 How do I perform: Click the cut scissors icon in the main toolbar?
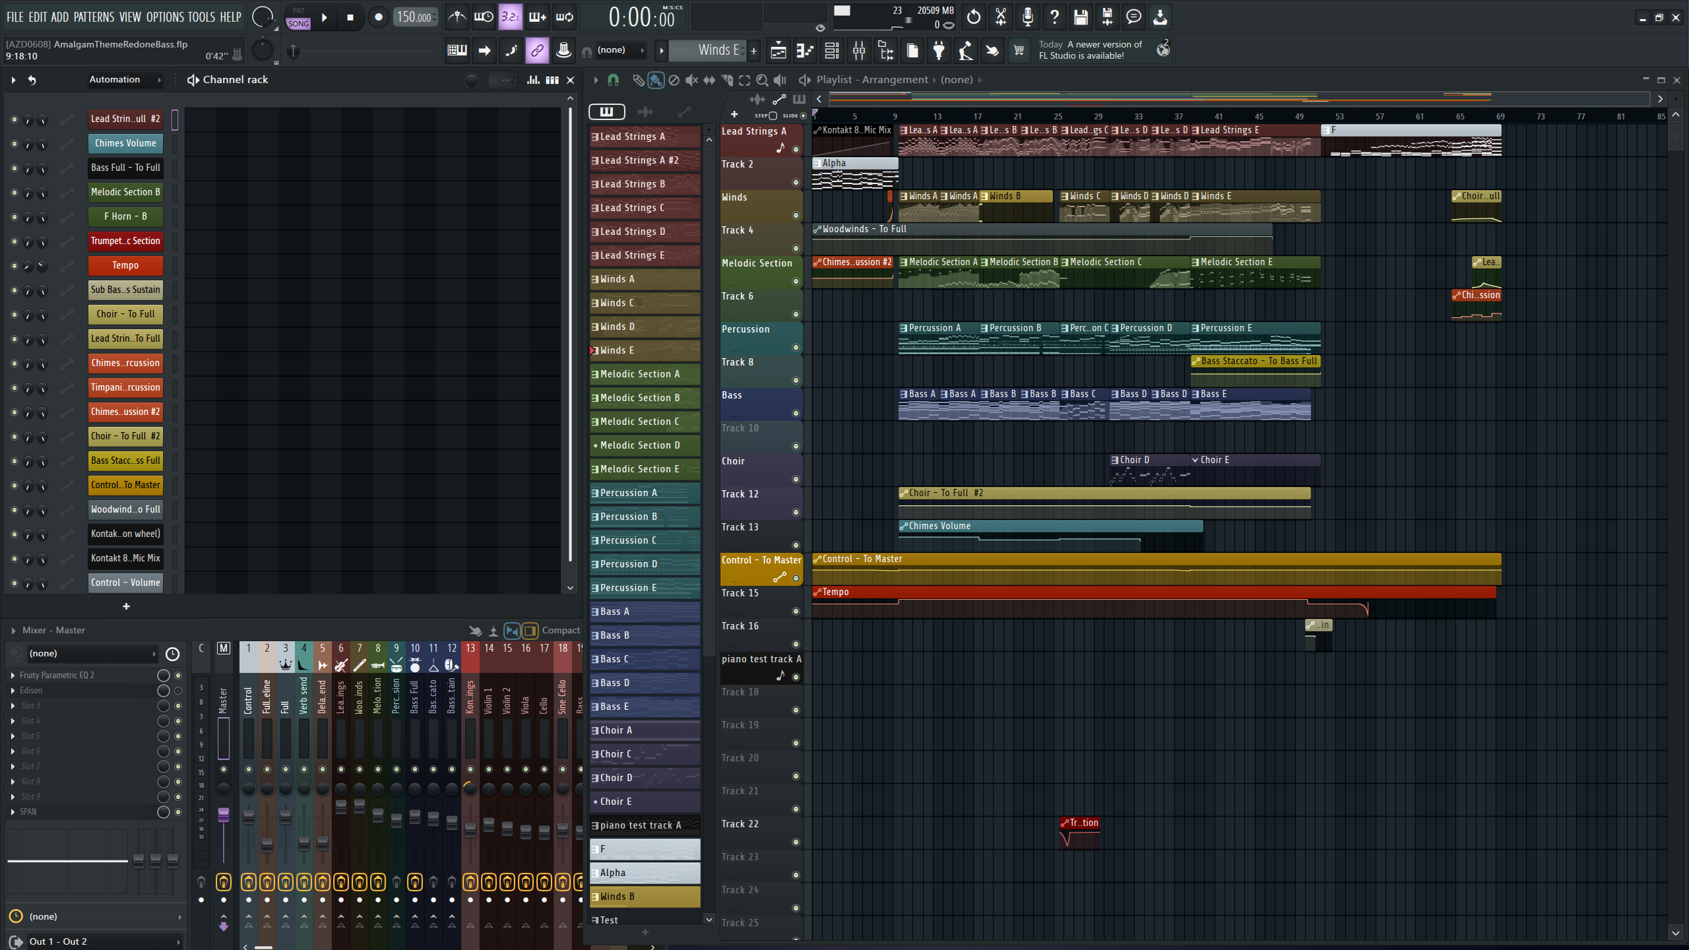click(1000, 17)
